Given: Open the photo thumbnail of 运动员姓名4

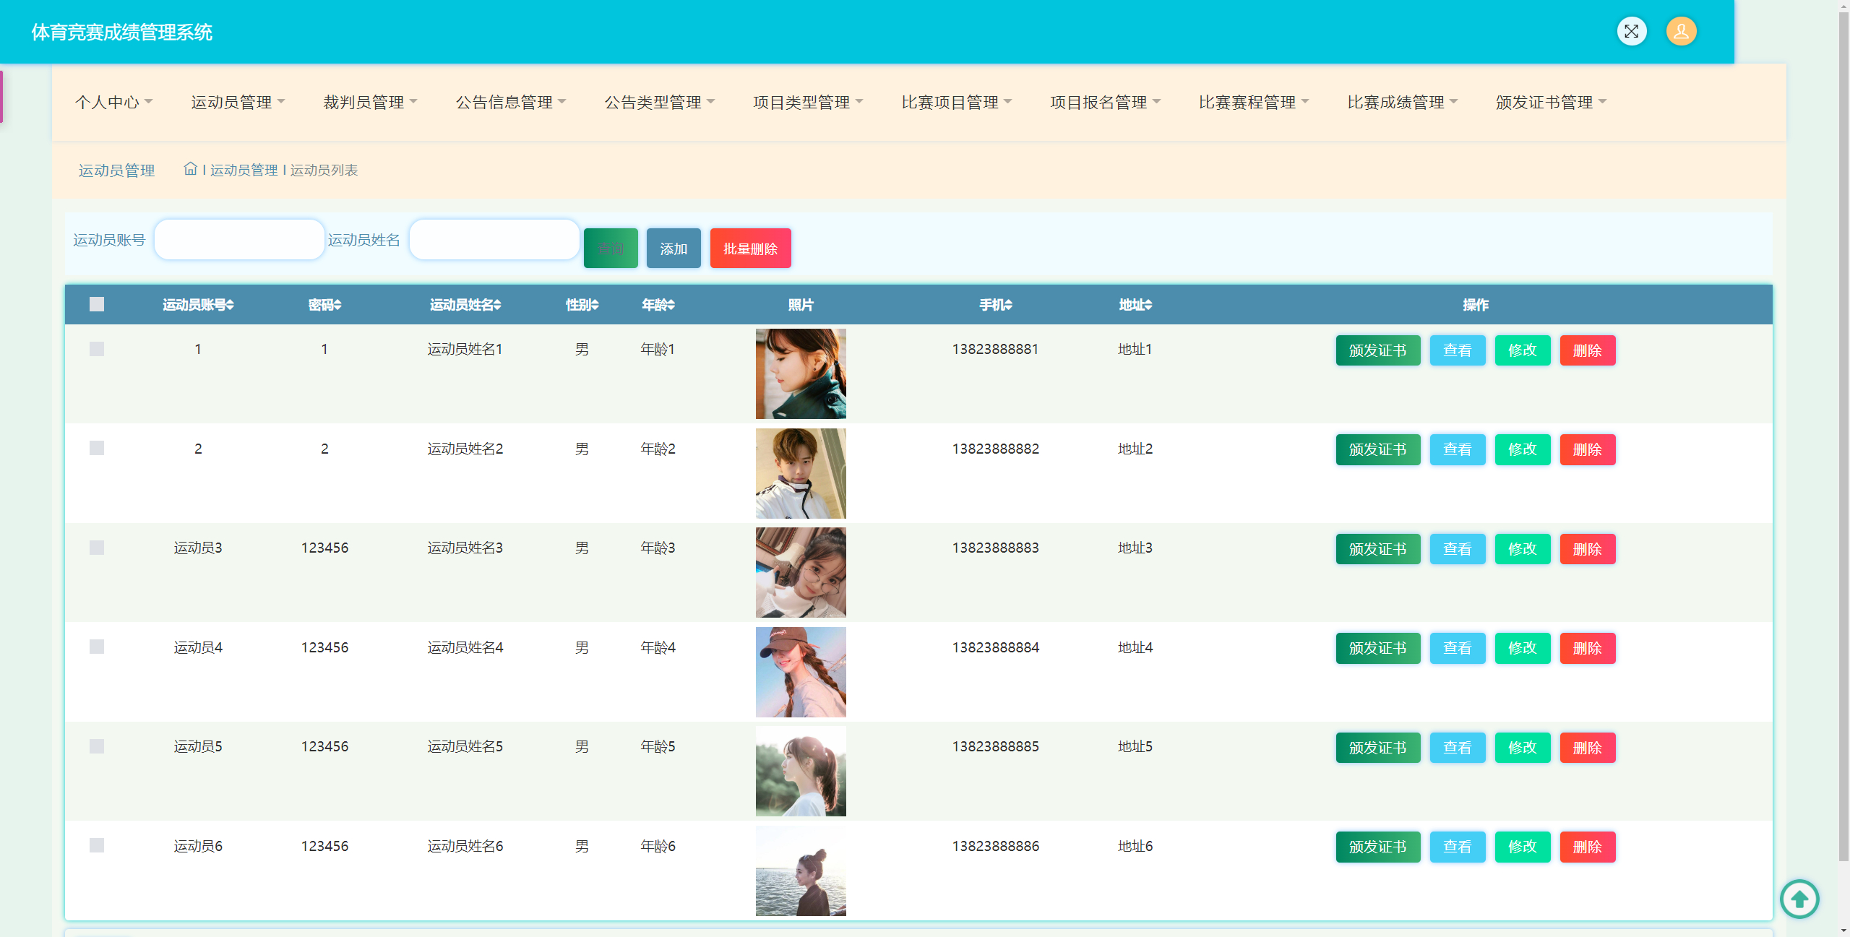Looking at the screenshot, I should click(x=801, y=672).
